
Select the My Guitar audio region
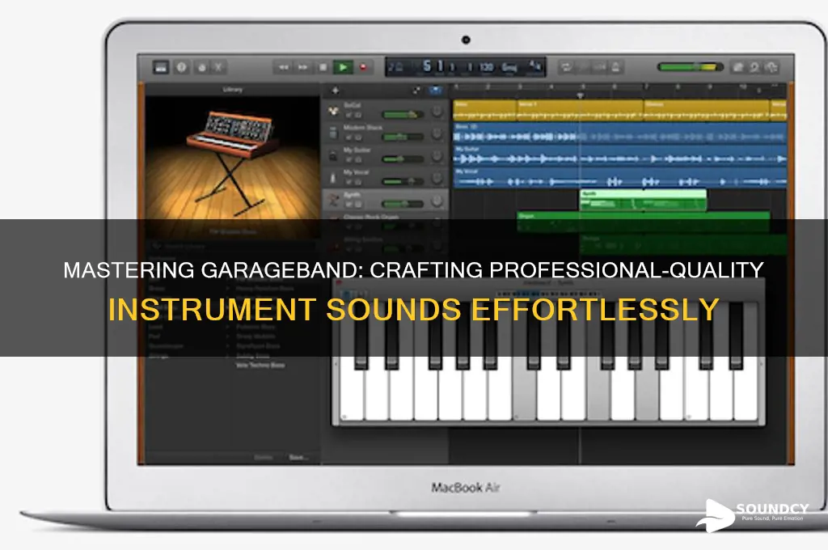tap(620, 154)
